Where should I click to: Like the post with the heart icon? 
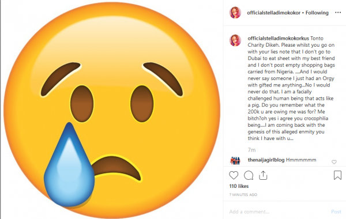pos(234,175)
